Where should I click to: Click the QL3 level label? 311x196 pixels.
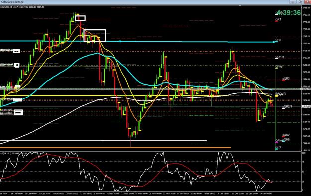(x=278, y=147)
